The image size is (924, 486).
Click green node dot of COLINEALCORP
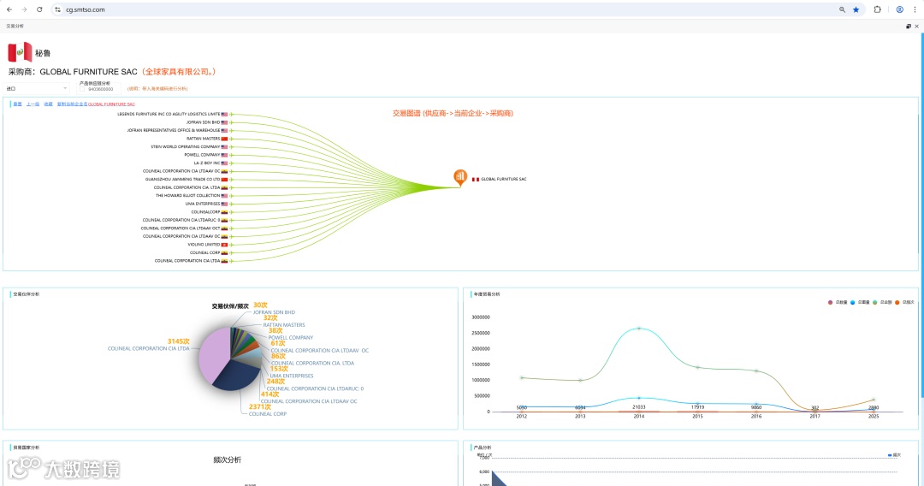click(232, 212)
